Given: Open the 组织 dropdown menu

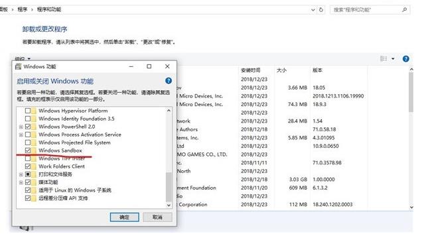Looking at the screenshot, I should coord(23,58).
